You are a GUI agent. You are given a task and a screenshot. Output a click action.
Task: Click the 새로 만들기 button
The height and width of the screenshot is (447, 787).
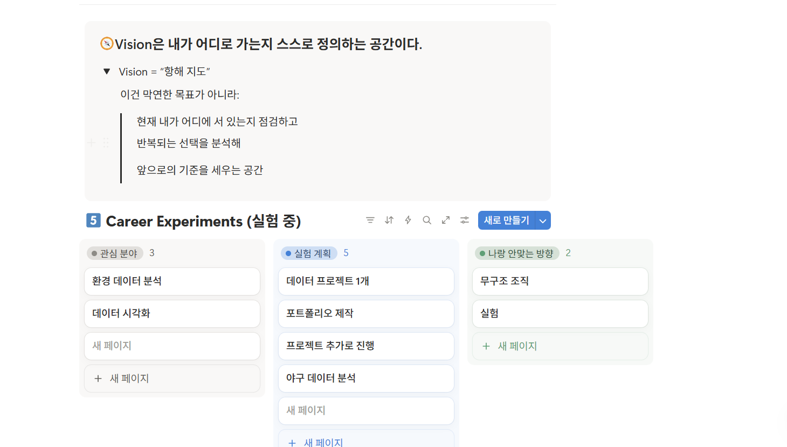(506, 221)
